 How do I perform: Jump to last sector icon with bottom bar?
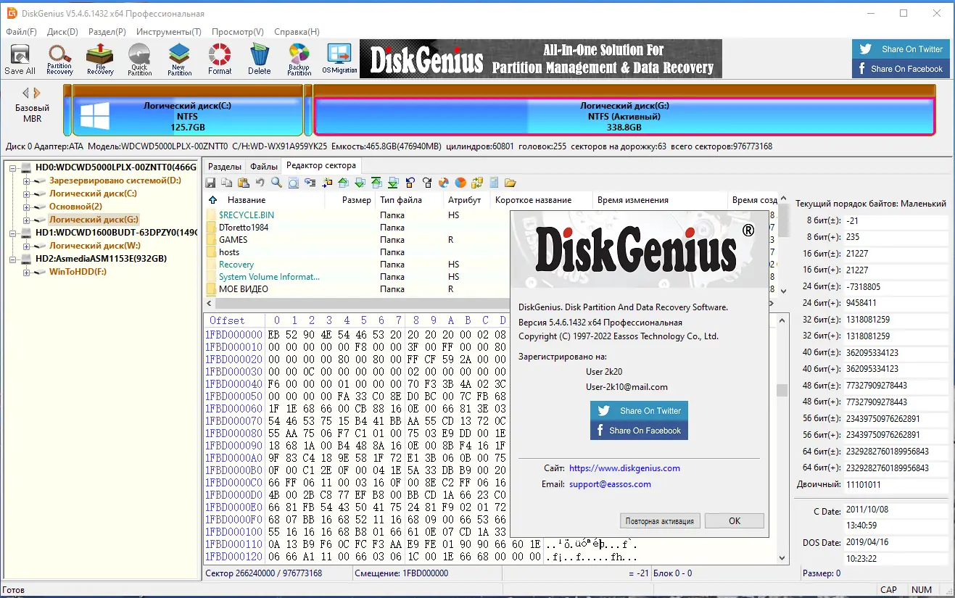tap(393, 183)
